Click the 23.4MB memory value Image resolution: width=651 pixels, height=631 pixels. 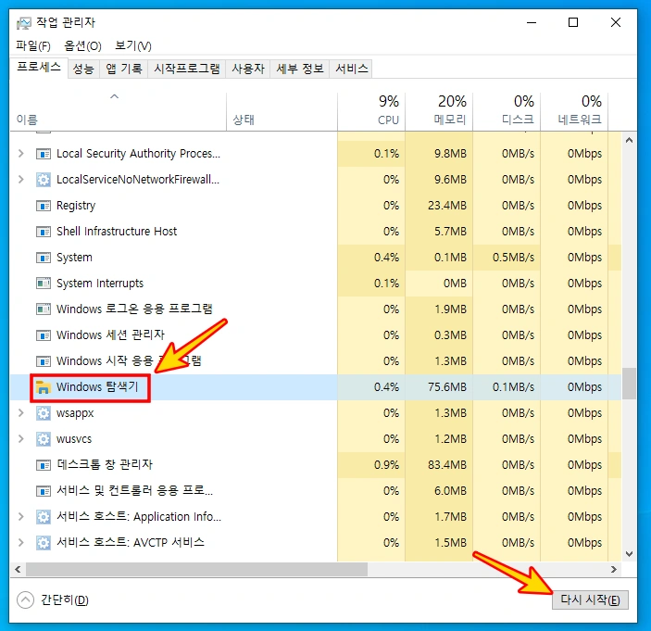click(447, 206)
